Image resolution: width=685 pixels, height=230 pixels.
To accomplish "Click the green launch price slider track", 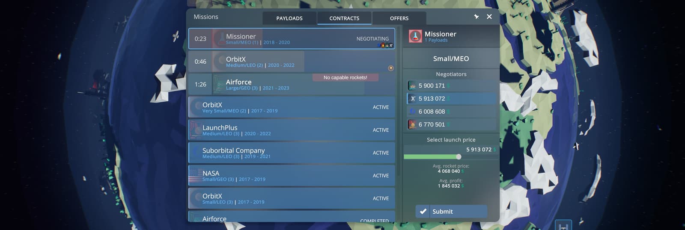I will point(430,157).
